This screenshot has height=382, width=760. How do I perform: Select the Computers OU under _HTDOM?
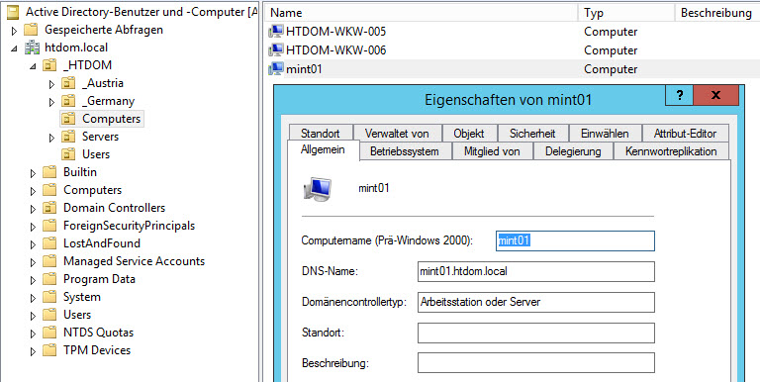click(x=111, y=119)
